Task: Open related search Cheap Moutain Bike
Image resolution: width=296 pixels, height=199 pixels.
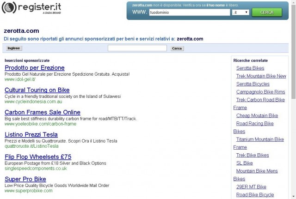Action: [x=257, y=115]
